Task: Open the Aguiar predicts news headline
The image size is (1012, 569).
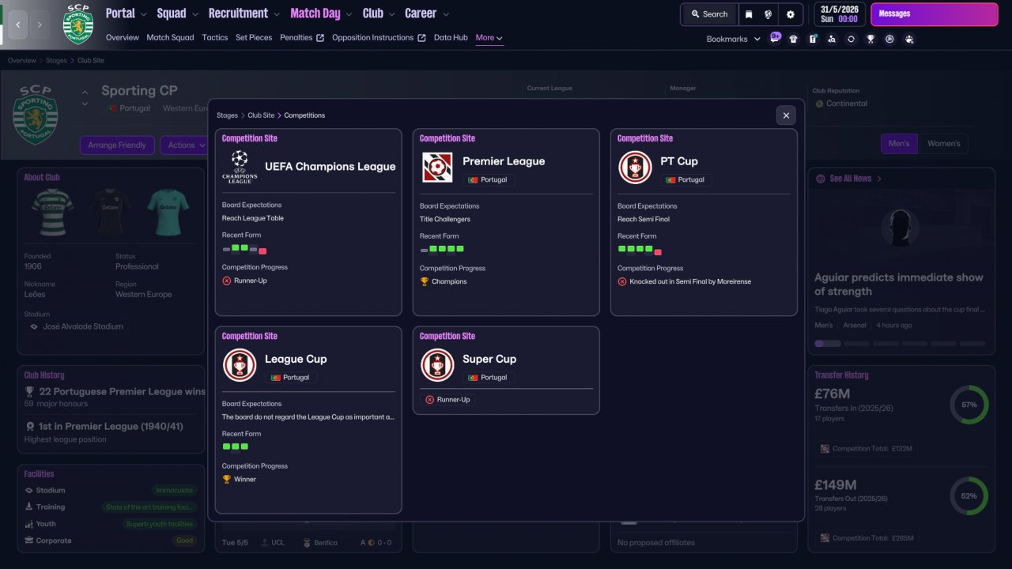Action: 899,284
